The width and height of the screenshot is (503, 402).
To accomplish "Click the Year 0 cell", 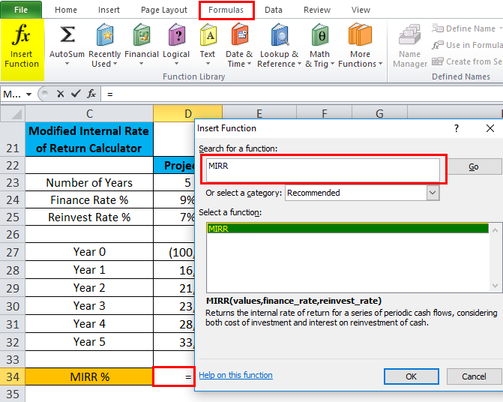I will pyautogui.click(x=89, y=252).
